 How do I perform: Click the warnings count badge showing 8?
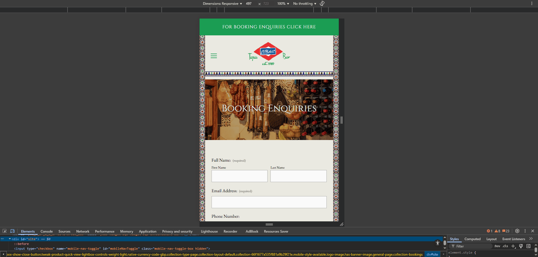497,231
